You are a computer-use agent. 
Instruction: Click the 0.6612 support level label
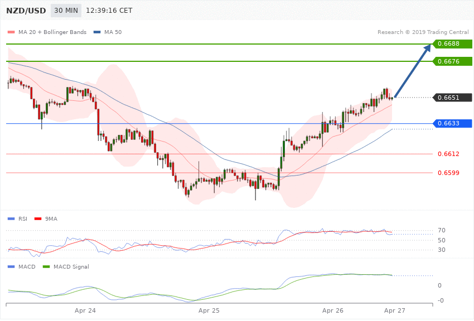point(448,154)
